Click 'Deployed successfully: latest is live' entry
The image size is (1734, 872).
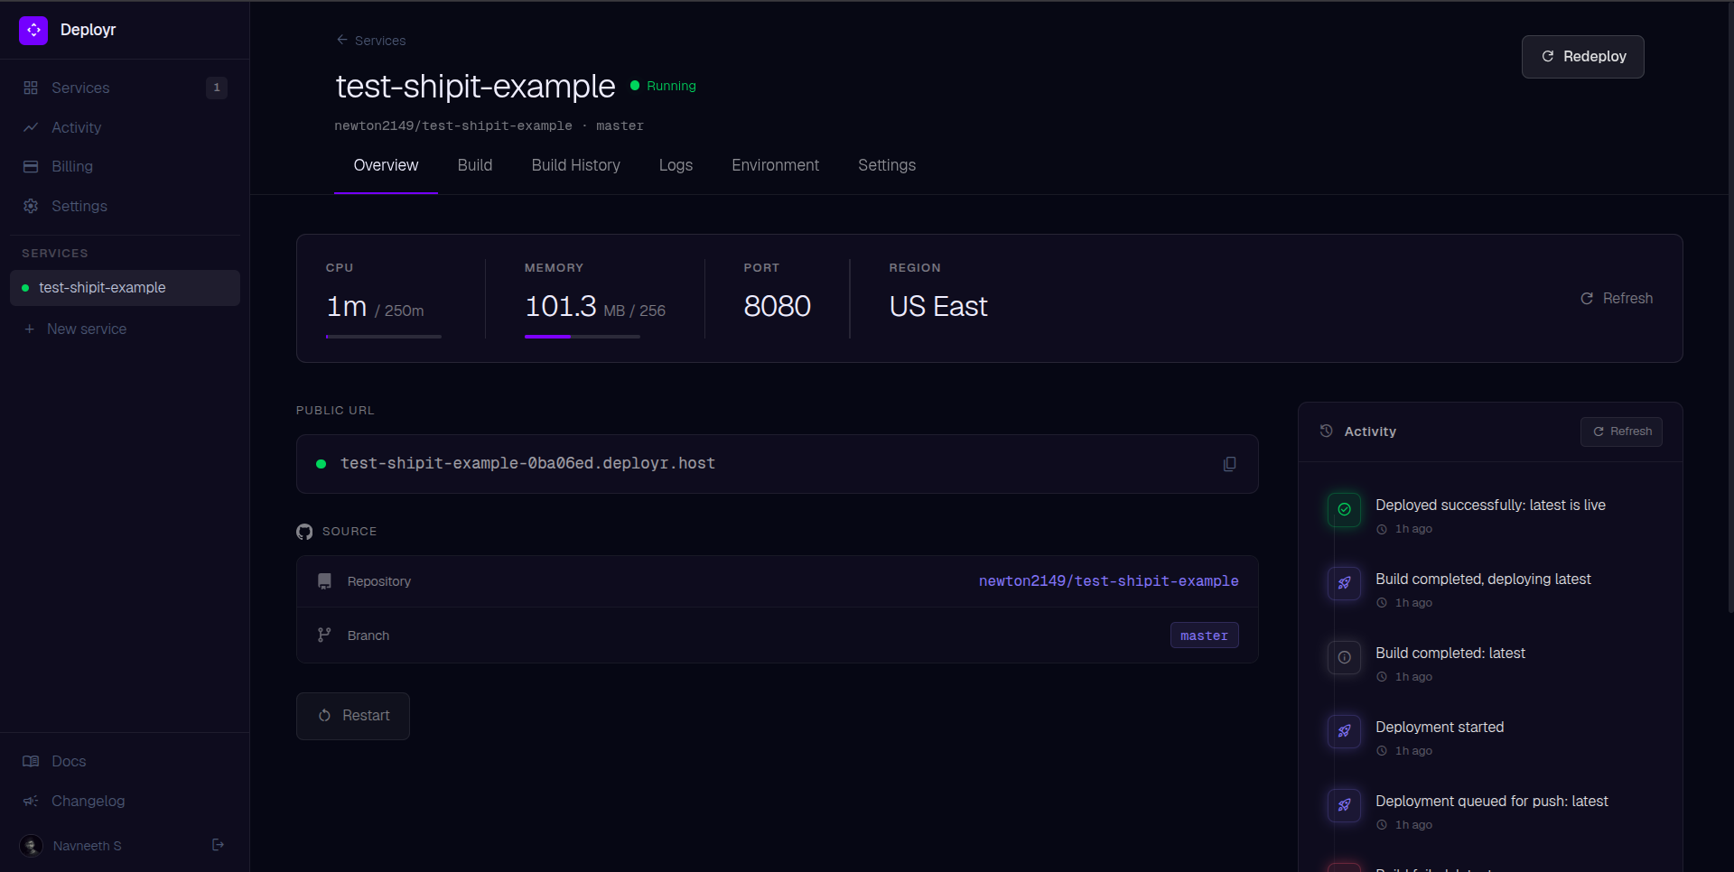(x=1490, y=506)
